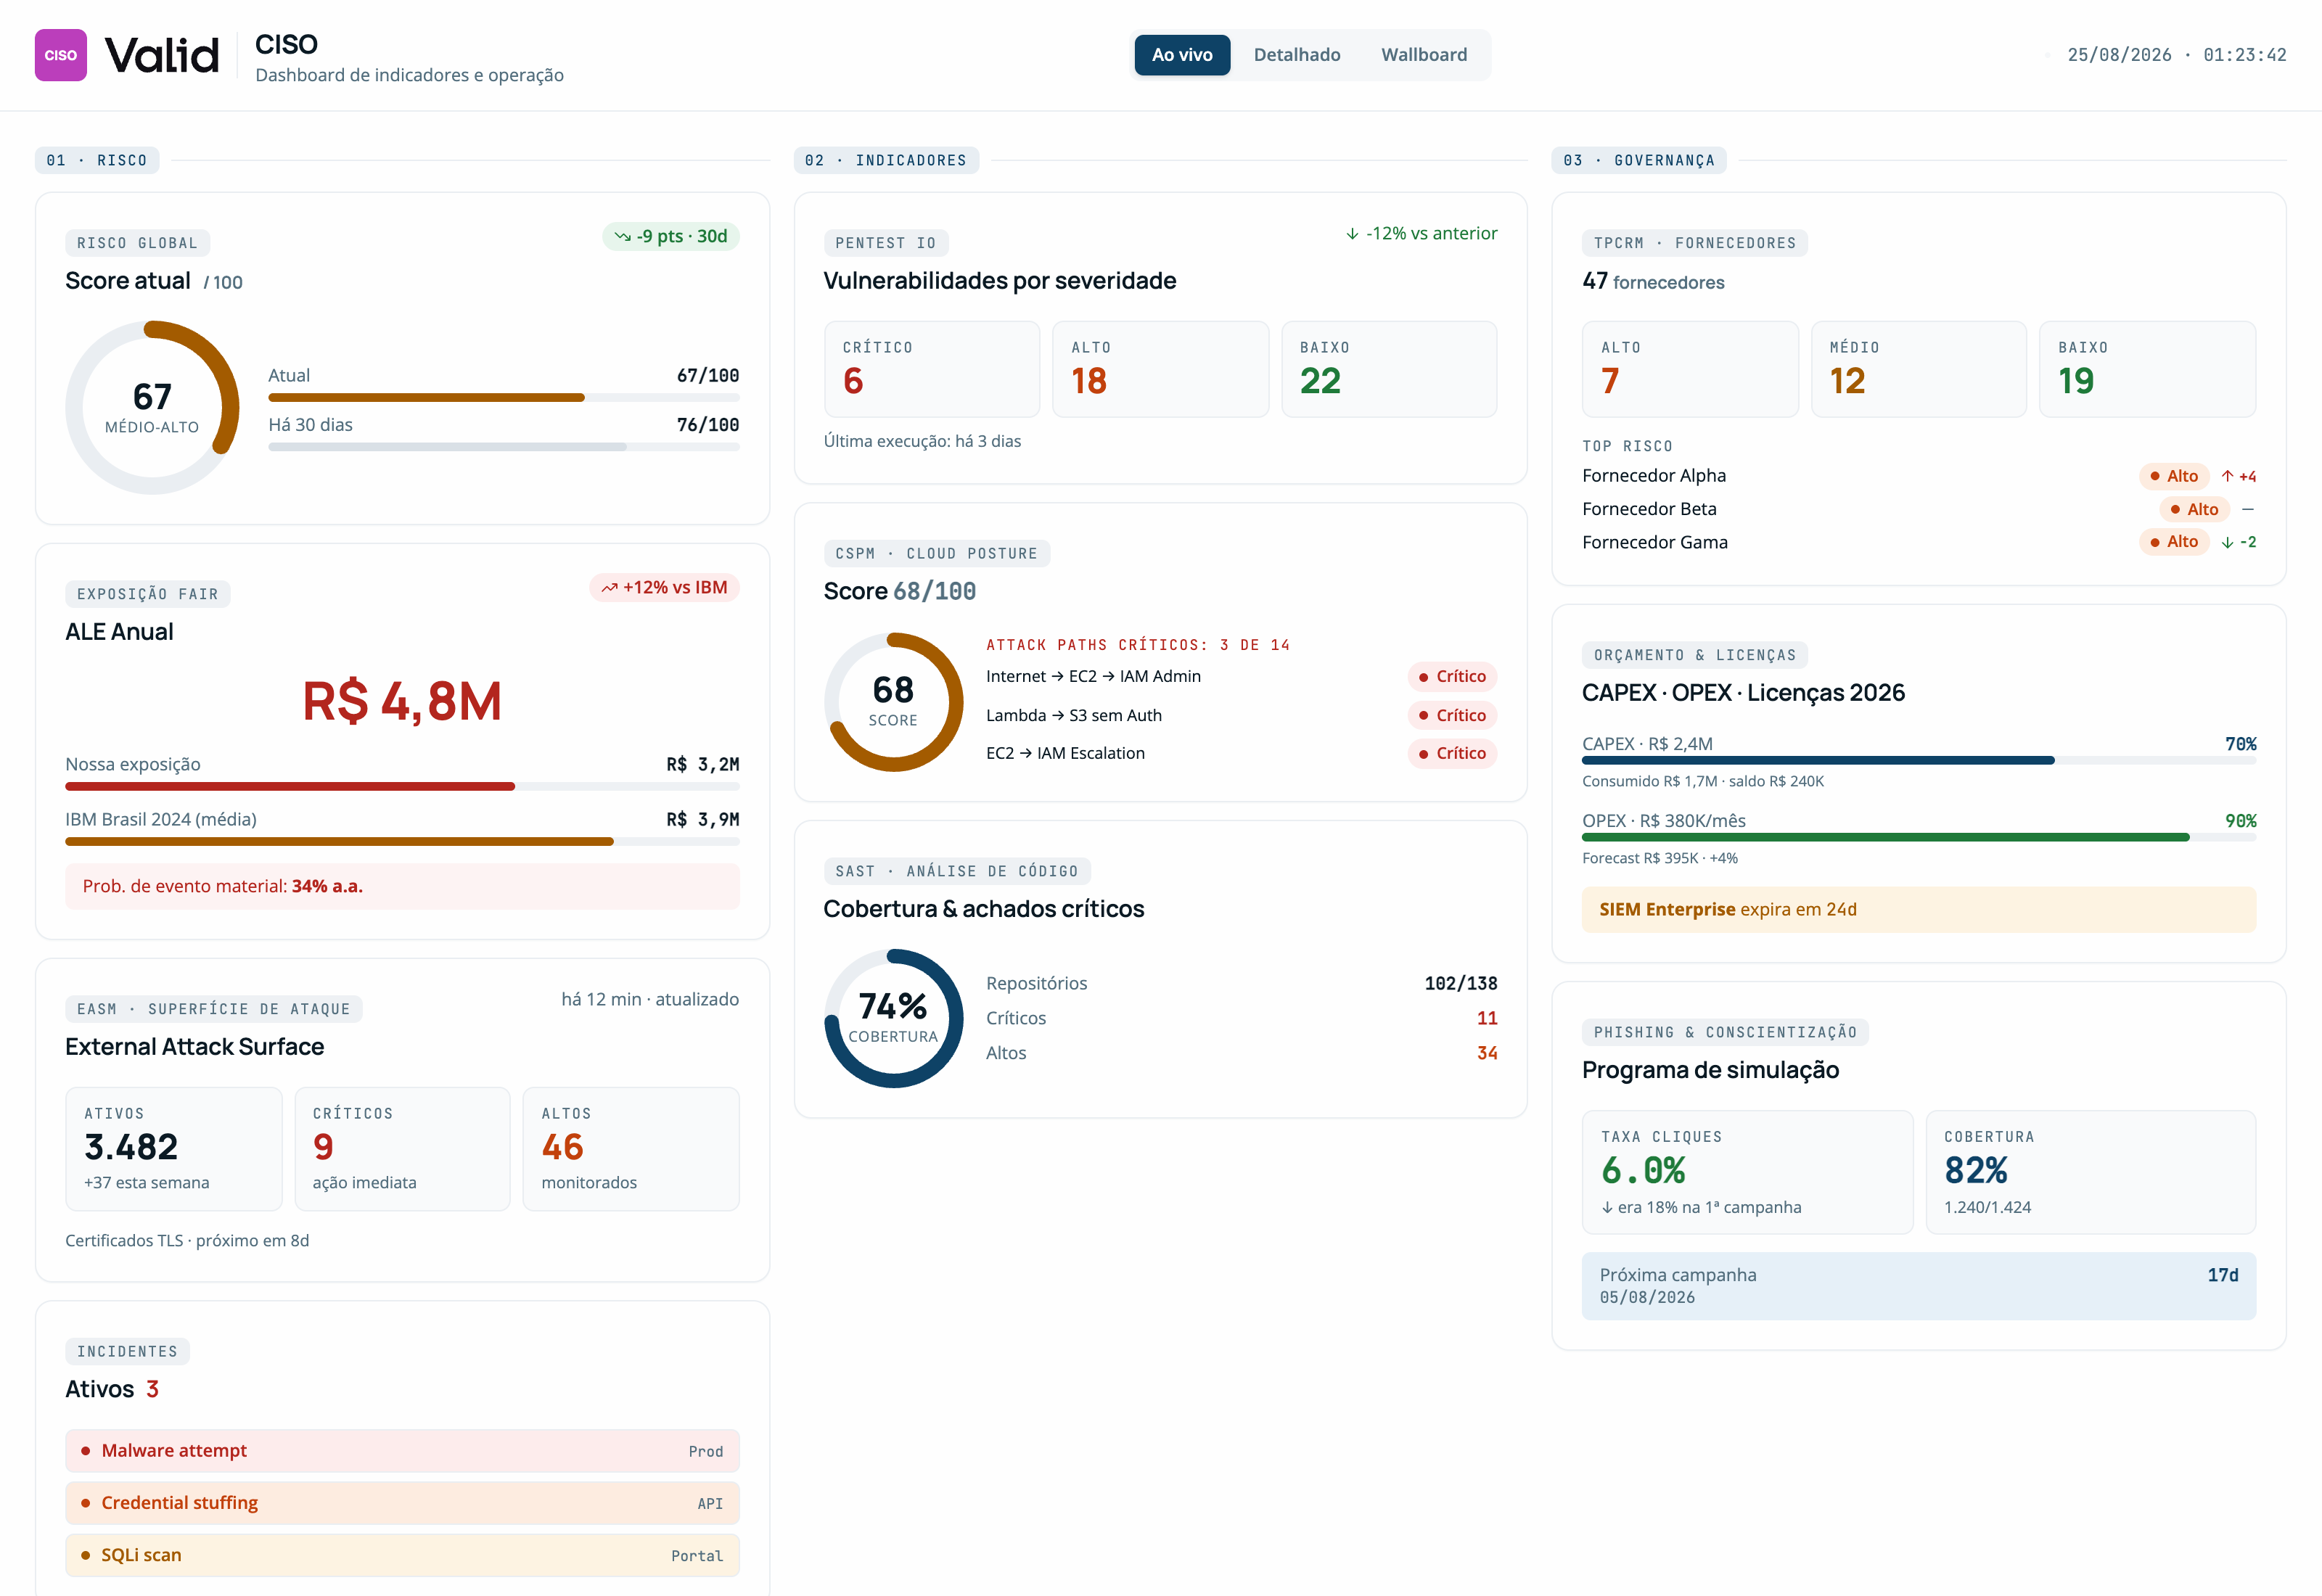
Task: Click the 74% Cobertura donut chart
Action: (893, 1018)
